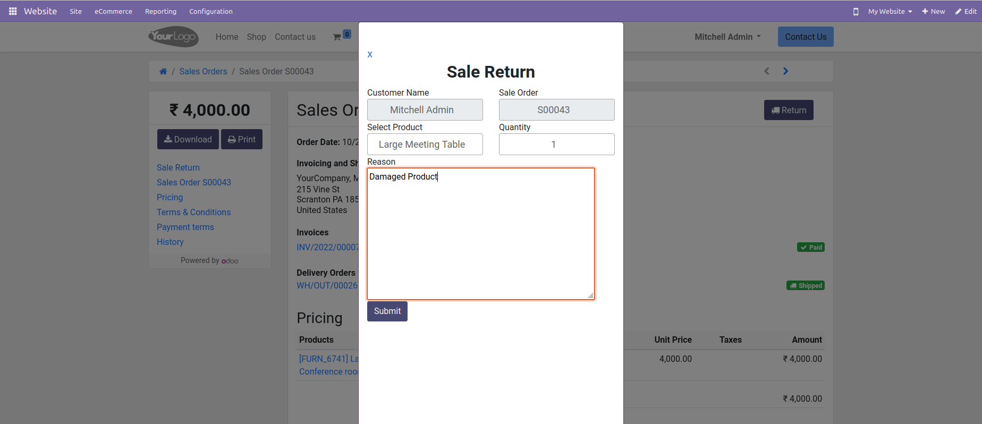Open the Configuration menu
This screenshot has height=424, width=982.
[211, 11]
